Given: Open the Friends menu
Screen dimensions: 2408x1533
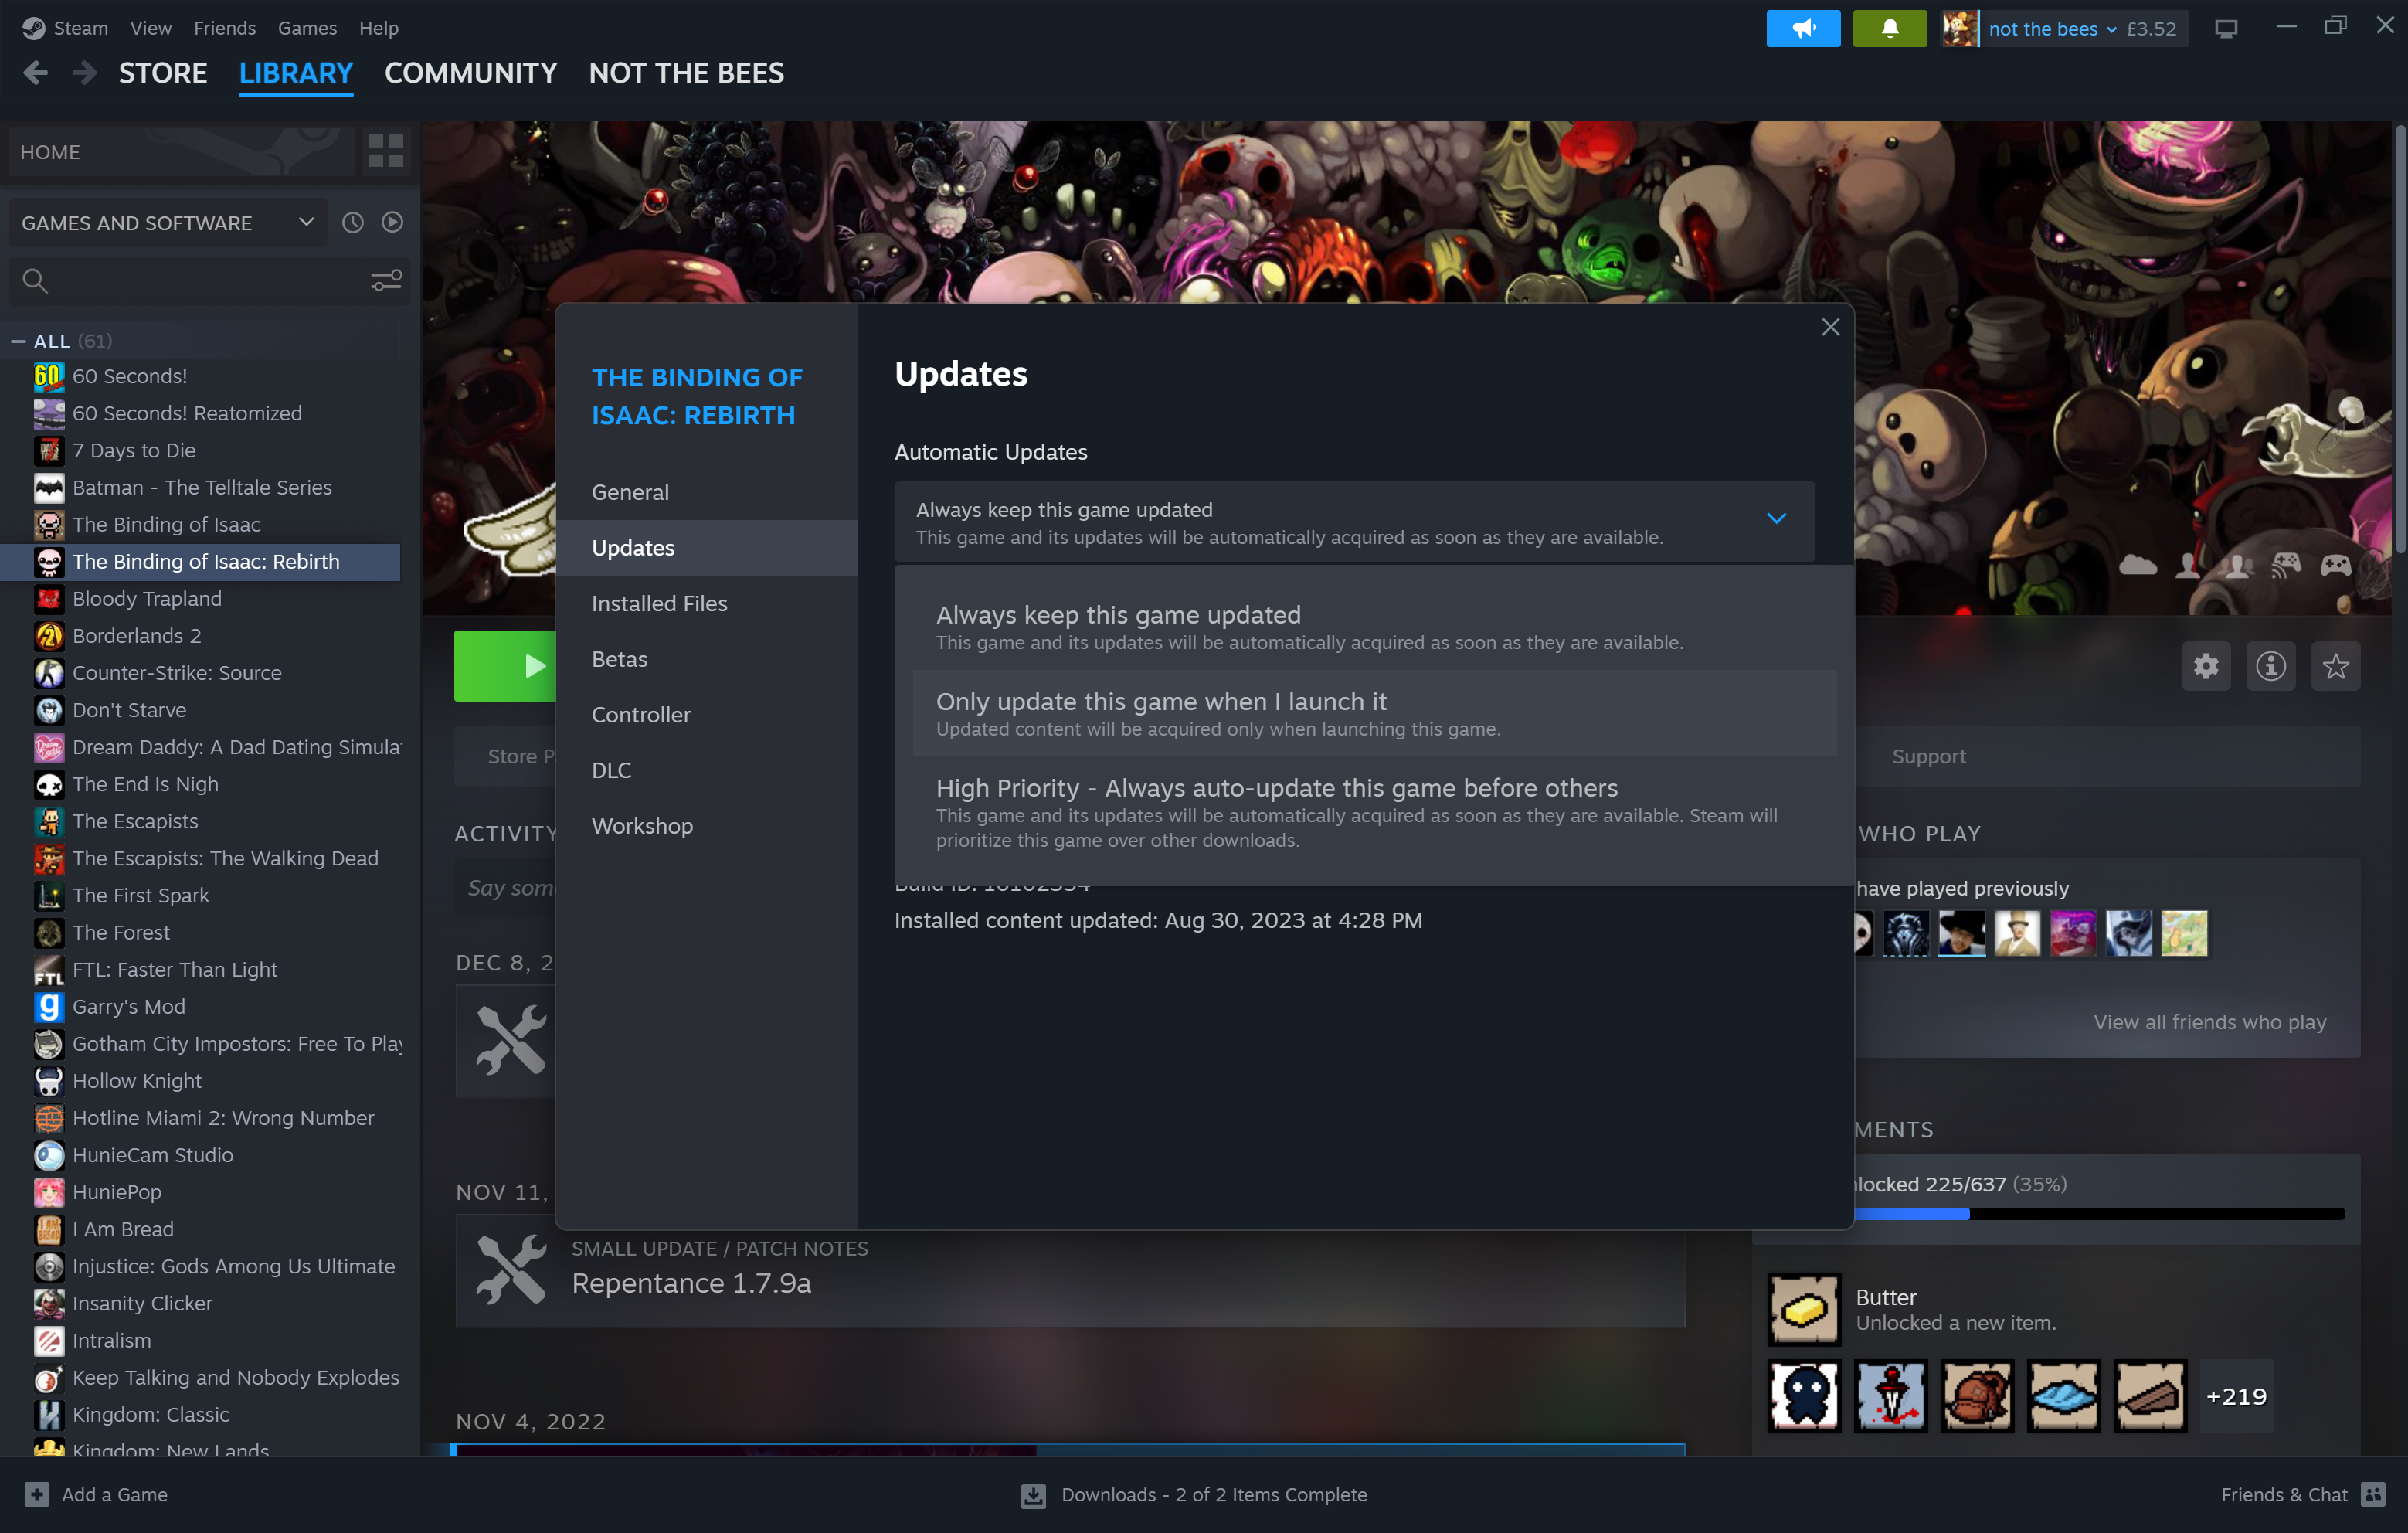Looking at the screenshot, I should click(224, 28).
